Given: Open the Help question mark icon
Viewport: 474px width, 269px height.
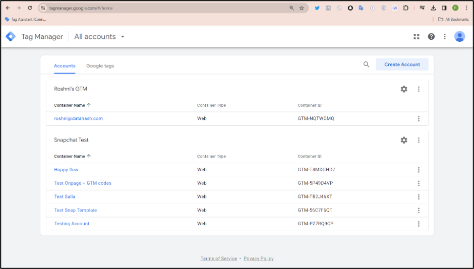Looking at the screenshot, I should click(x=431, y=37).
